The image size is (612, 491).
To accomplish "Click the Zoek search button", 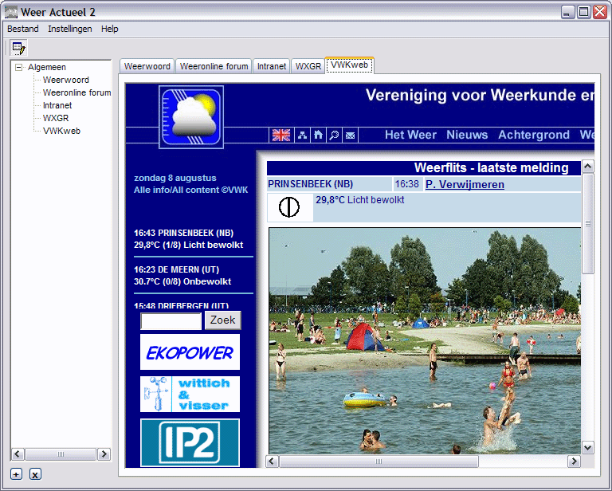I will [x=223, y=320].
